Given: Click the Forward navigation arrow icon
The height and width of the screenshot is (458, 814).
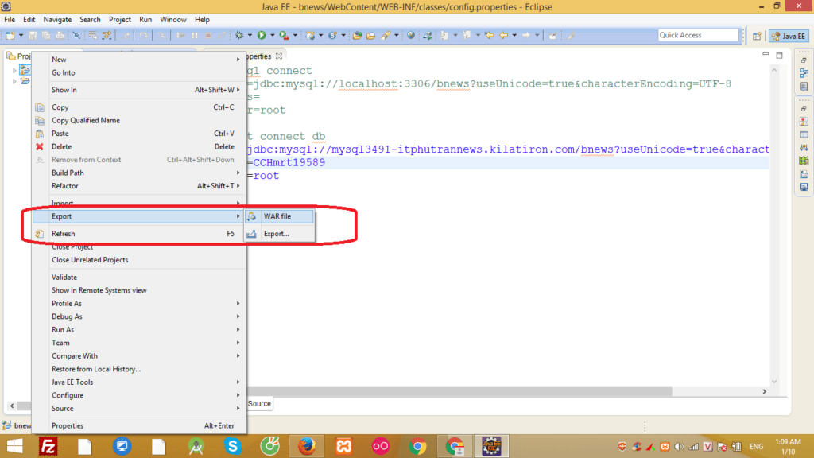Looking at the screenshot, I should click(526, 35).
